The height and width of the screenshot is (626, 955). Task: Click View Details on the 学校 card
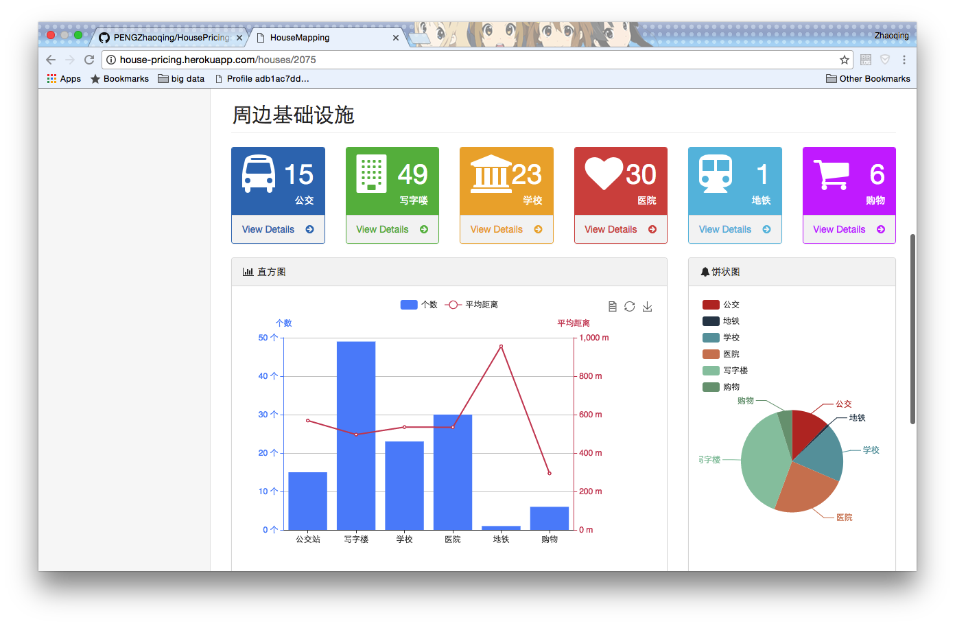(x=506, y=229)
